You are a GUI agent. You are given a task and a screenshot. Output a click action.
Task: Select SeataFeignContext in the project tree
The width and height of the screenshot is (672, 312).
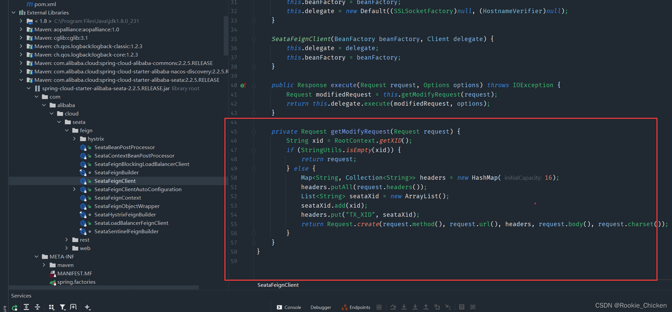click(x=118, y=198)
